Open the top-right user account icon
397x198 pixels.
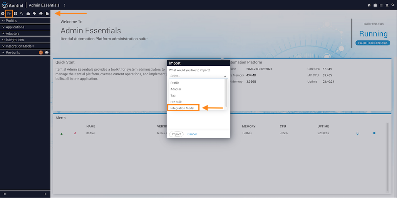pyautogui.click(x=387, y=5)
